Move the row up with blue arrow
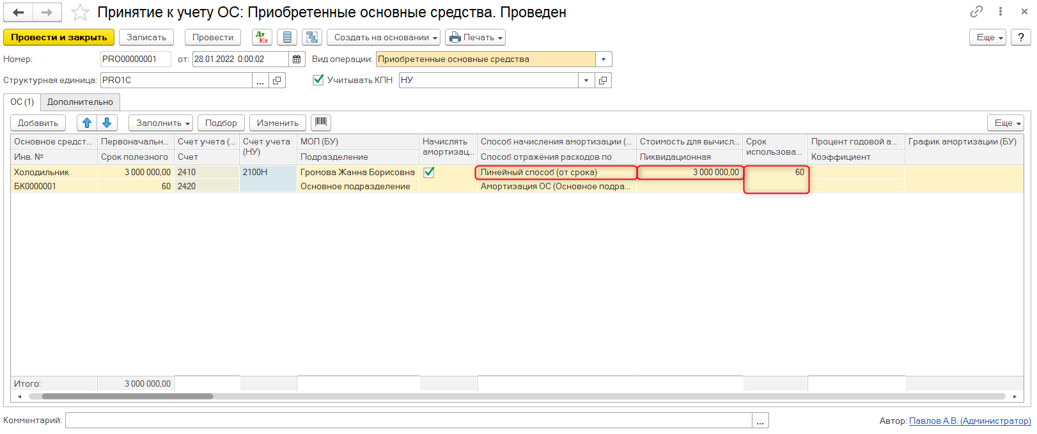 (87, 123)
